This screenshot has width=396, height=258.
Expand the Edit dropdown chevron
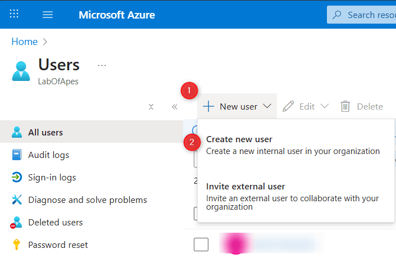(x=325, y=106)
